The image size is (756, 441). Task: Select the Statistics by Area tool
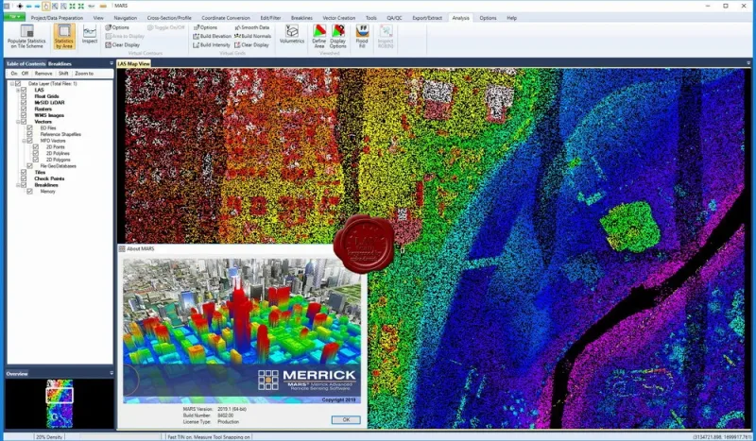(x=64, y=36)
